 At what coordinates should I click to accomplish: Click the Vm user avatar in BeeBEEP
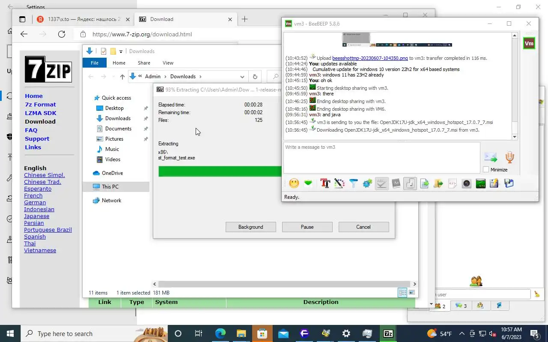pos(529,43)
